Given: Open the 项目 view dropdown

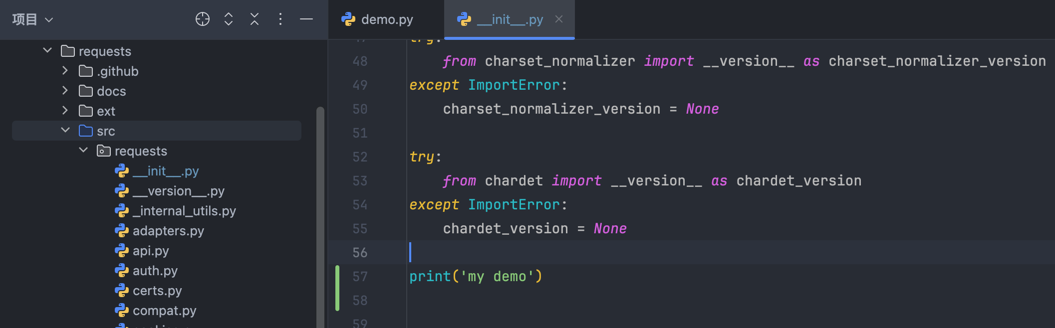Looking at the screenshot, I should (x=32, y=19).
